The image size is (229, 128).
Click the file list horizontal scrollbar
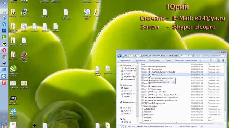(177, 123)
